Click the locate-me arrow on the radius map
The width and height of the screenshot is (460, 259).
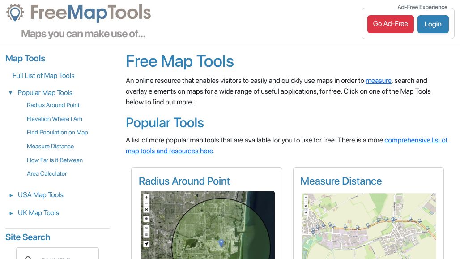[x=146, y=244]
